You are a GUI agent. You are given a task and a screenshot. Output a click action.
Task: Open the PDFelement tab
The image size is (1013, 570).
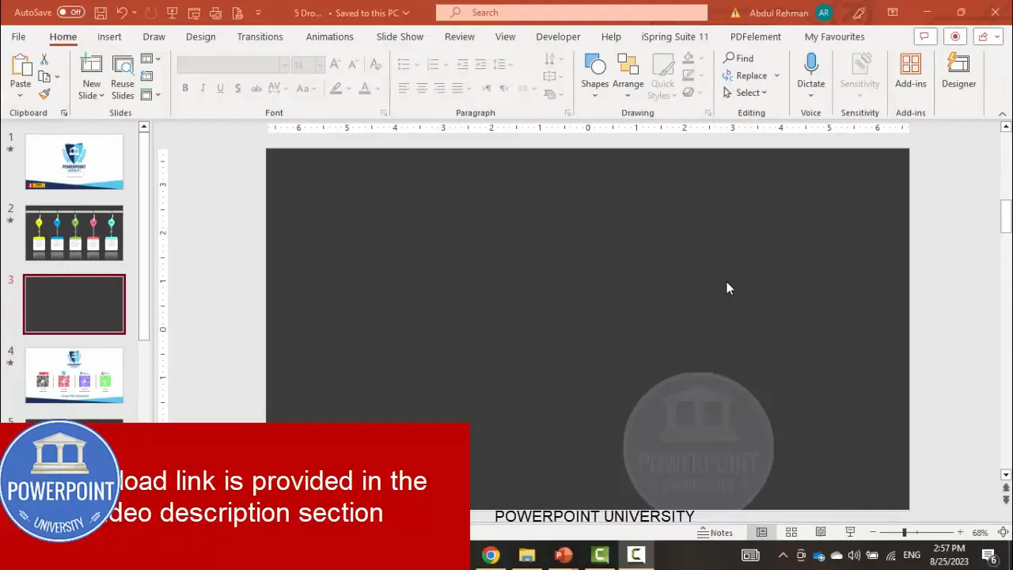[x=756, y=36]
